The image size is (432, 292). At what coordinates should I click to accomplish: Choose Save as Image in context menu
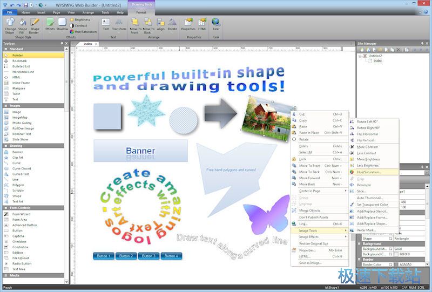click(x=320, y=263)
